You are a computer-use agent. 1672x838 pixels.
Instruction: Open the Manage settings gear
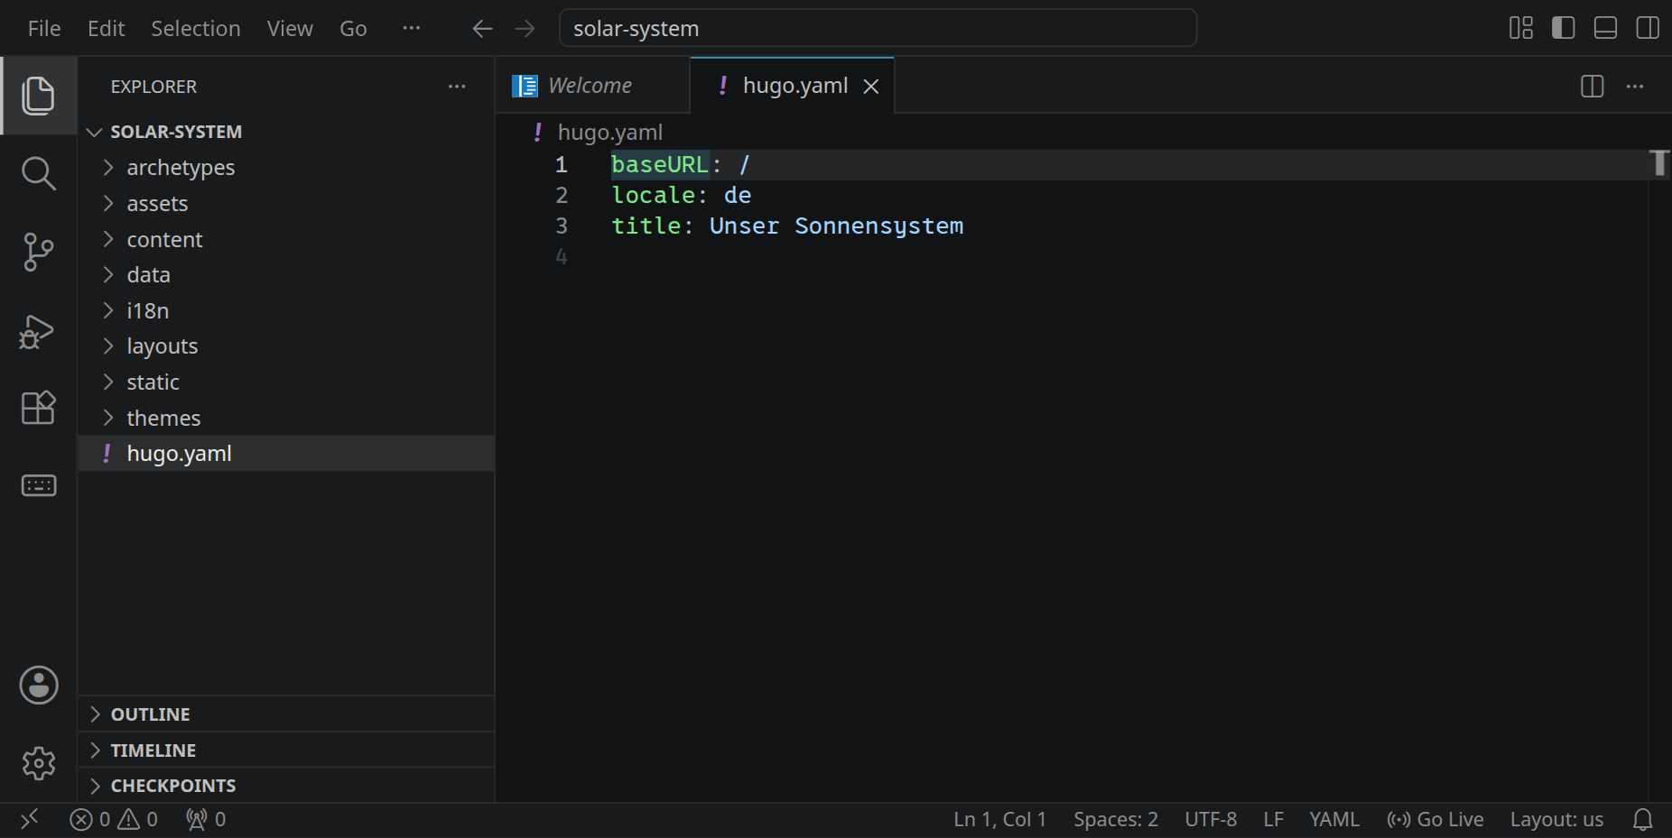tap(39, 763)
